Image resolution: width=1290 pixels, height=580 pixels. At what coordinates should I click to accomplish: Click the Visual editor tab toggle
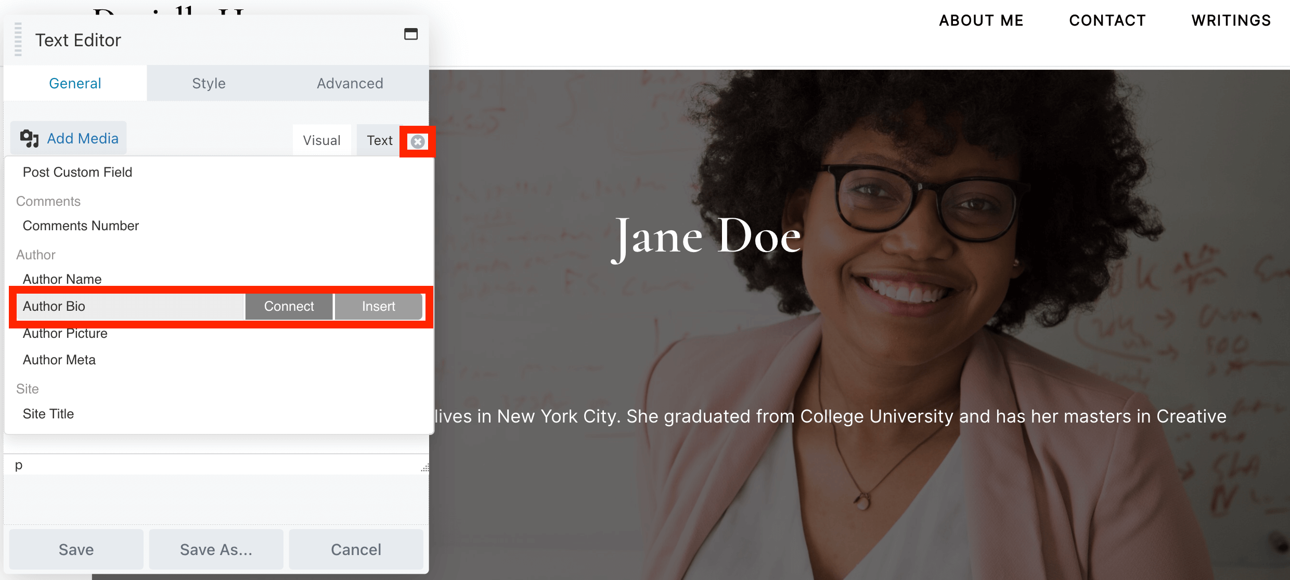pos(321,140)
